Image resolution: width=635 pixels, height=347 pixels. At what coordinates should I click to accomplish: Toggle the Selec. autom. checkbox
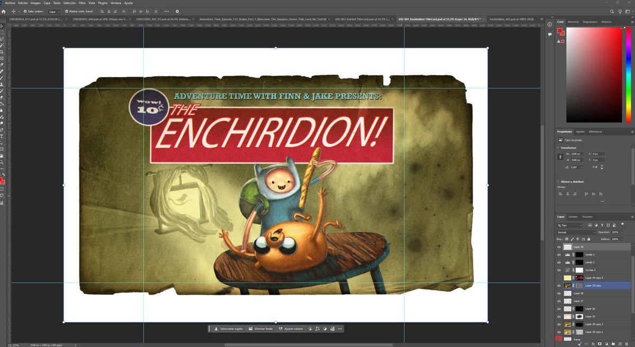coord(24,11)
